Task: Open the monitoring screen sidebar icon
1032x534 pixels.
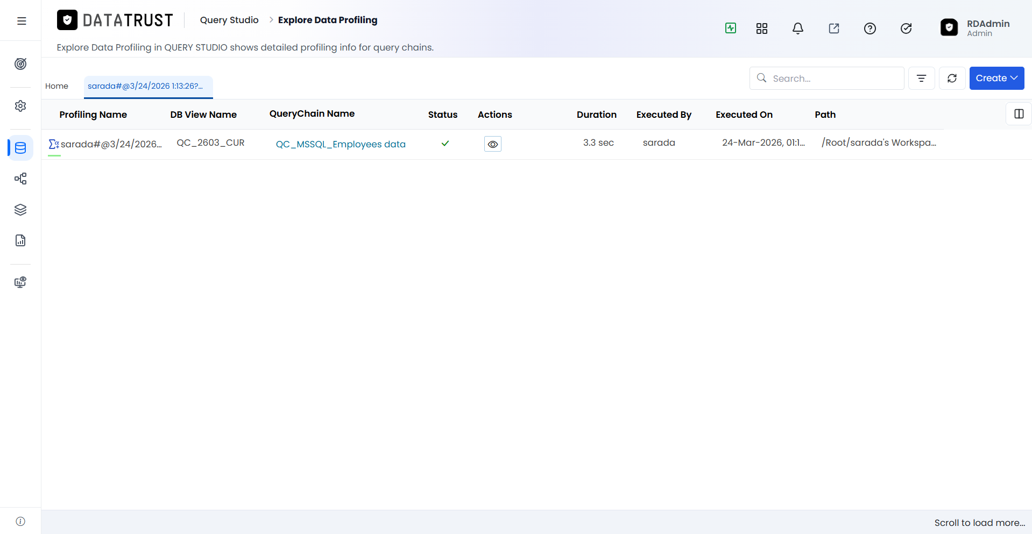Action: (x=20, y=282)
